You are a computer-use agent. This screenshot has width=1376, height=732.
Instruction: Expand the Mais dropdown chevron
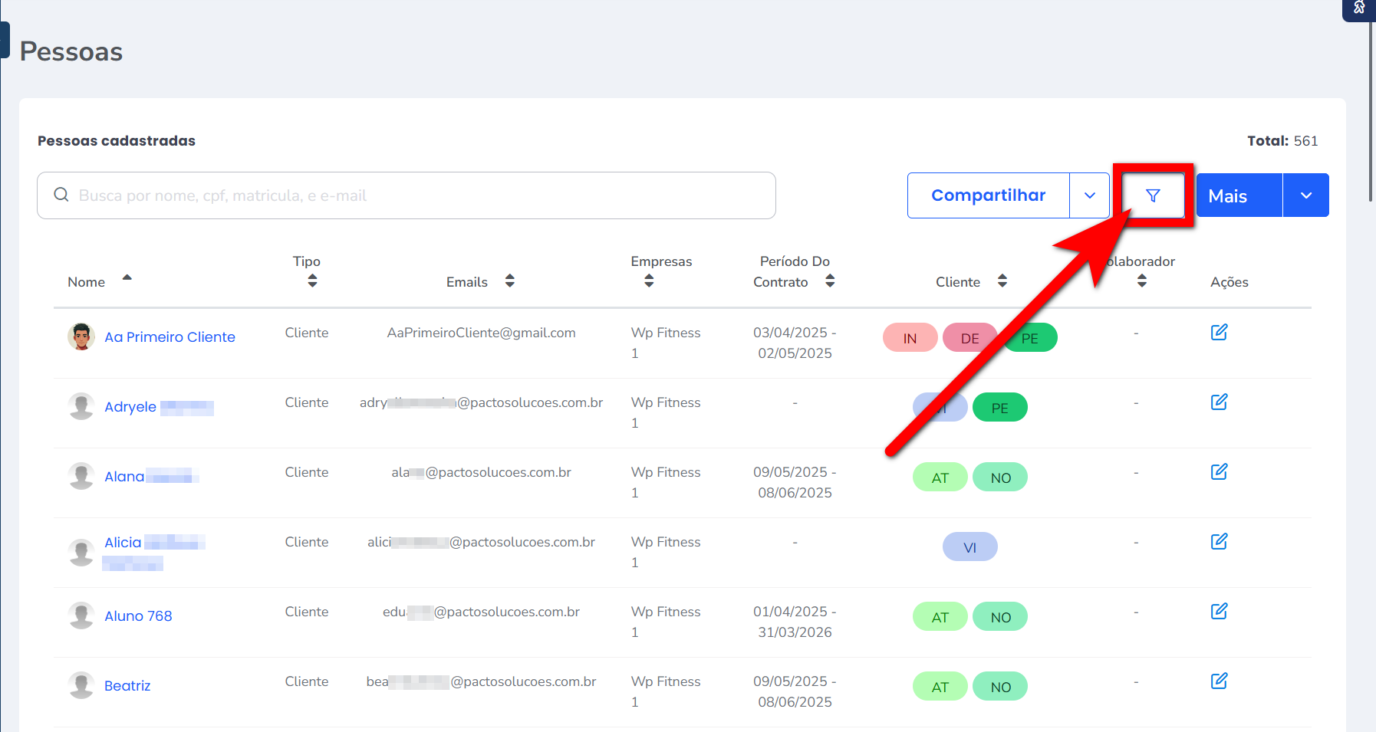coord(1305,195)
